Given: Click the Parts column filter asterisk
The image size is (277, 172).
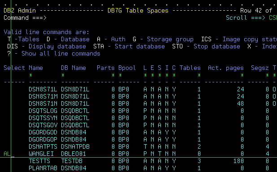Looking at the screenshot, I should coord(113,75).
